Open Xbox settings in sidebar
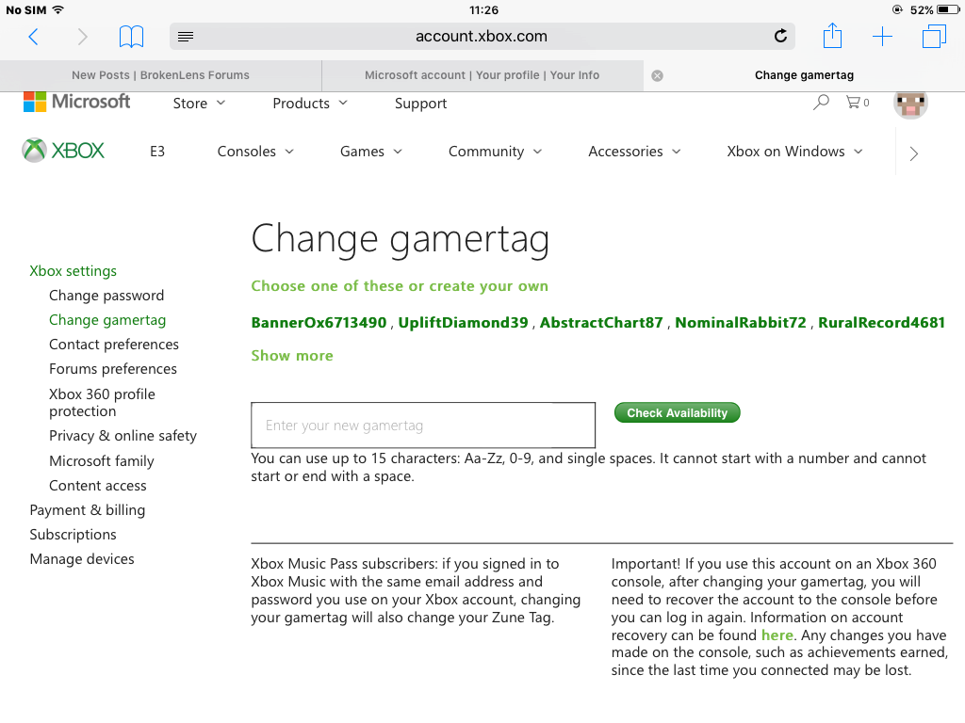The image size is (965, 723). 74,271
